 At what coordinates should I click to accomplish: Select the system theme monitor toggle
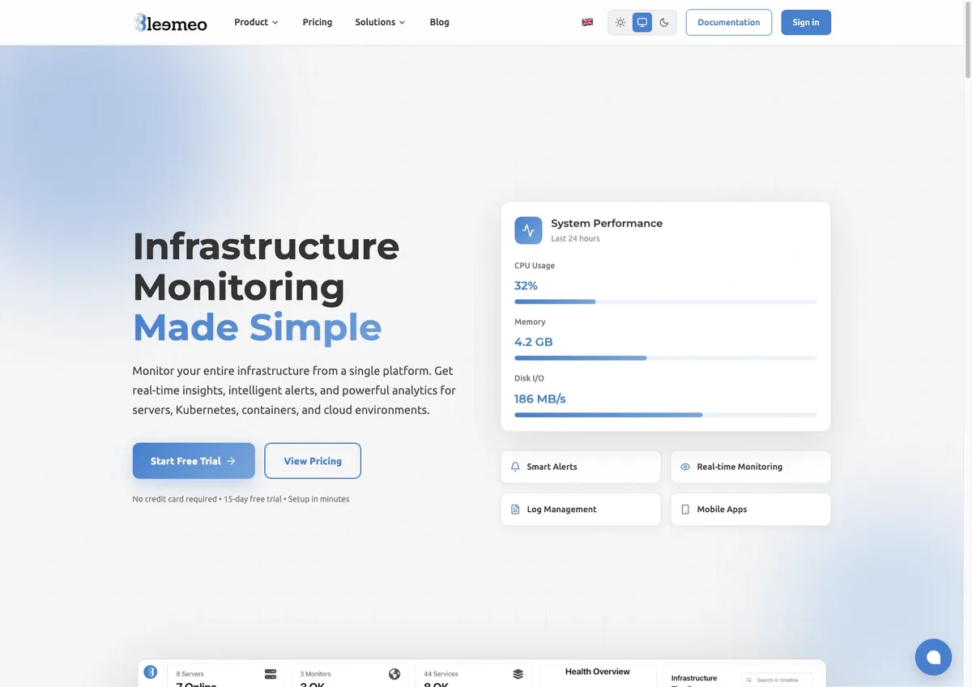click(x=642, y=23)
